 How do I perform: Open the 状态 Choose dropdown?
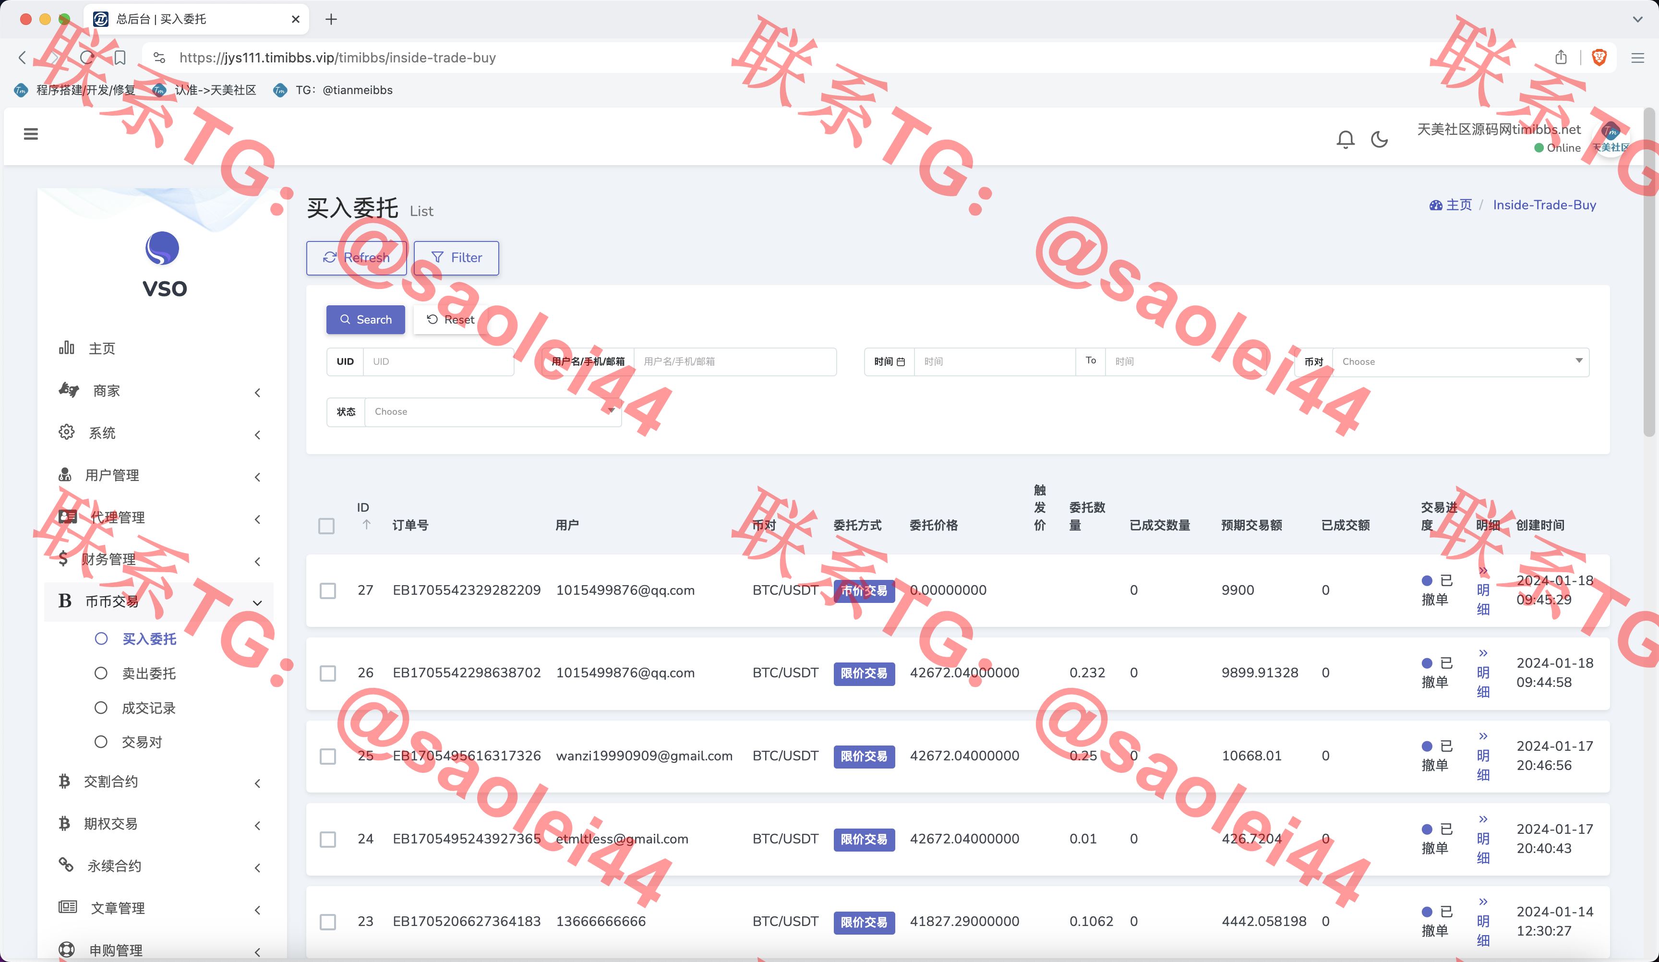(493, 411)
